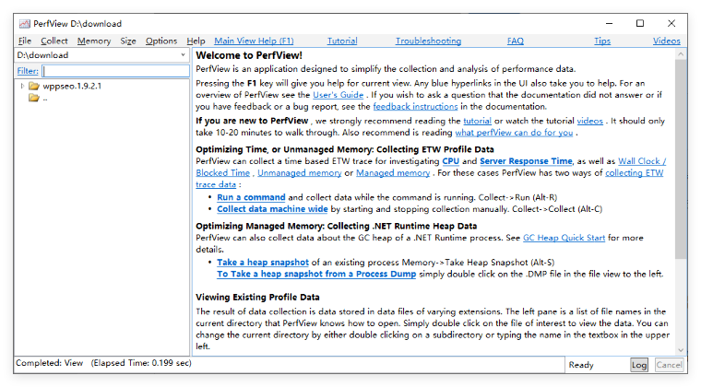The image size is (701, 387).
Task: Click the Ready status text
Action: click(x=581, y=365)
